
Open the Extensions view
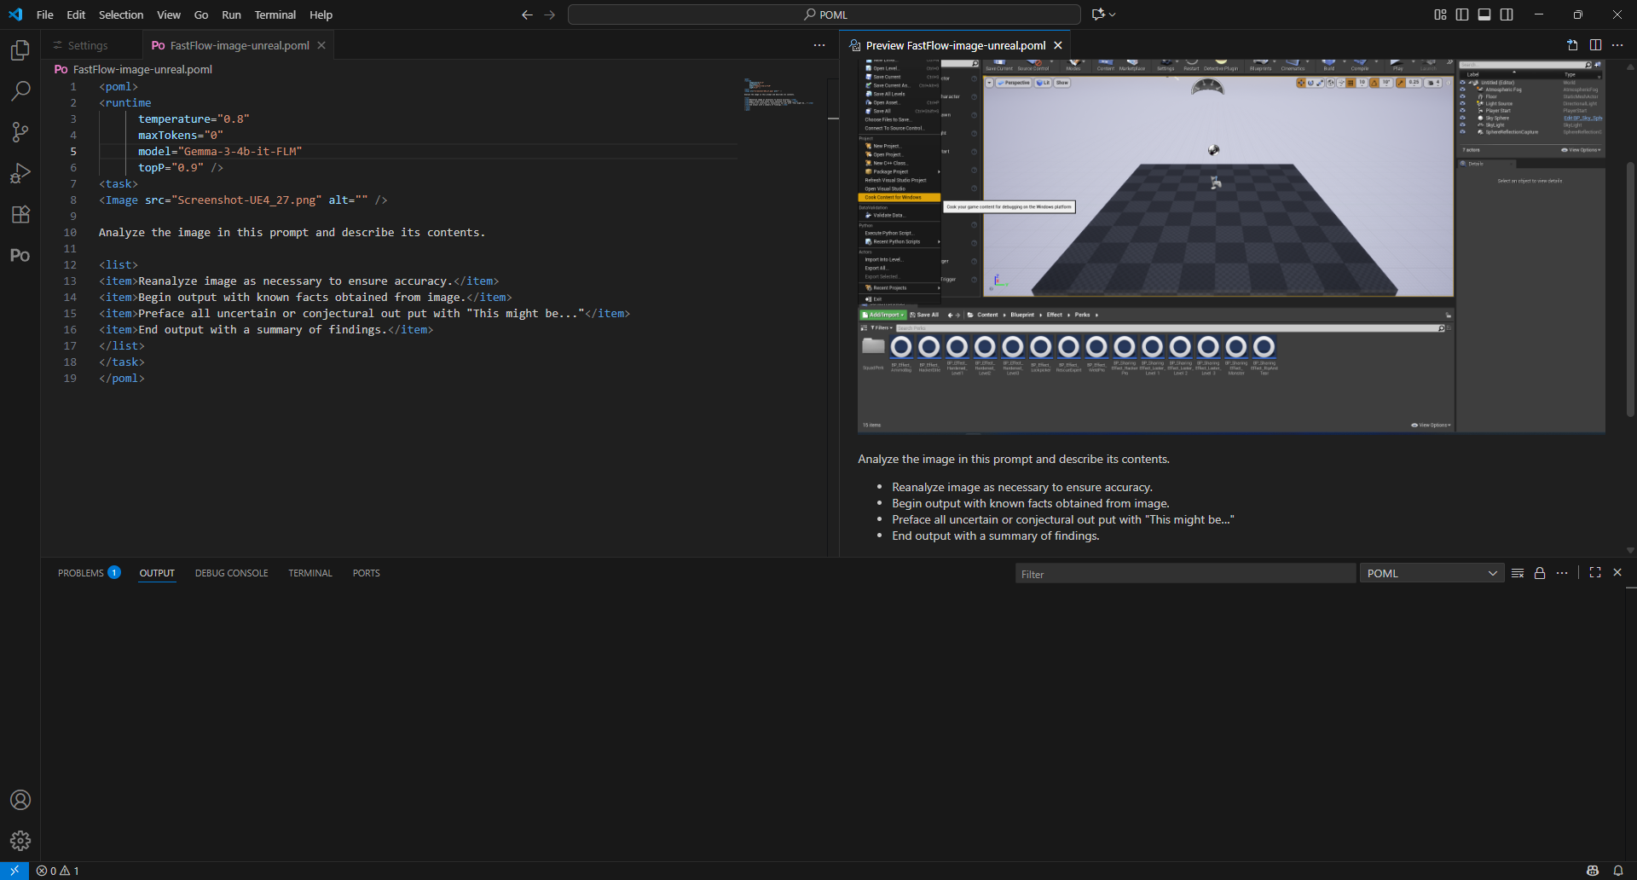(20, 214)
